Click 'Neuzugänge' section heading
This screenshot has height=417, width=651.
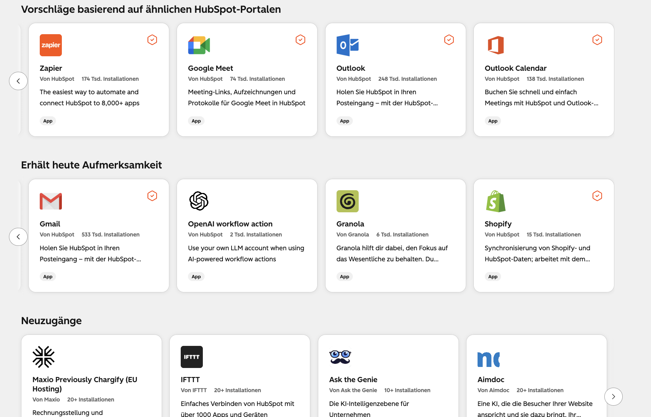(51, 321)
